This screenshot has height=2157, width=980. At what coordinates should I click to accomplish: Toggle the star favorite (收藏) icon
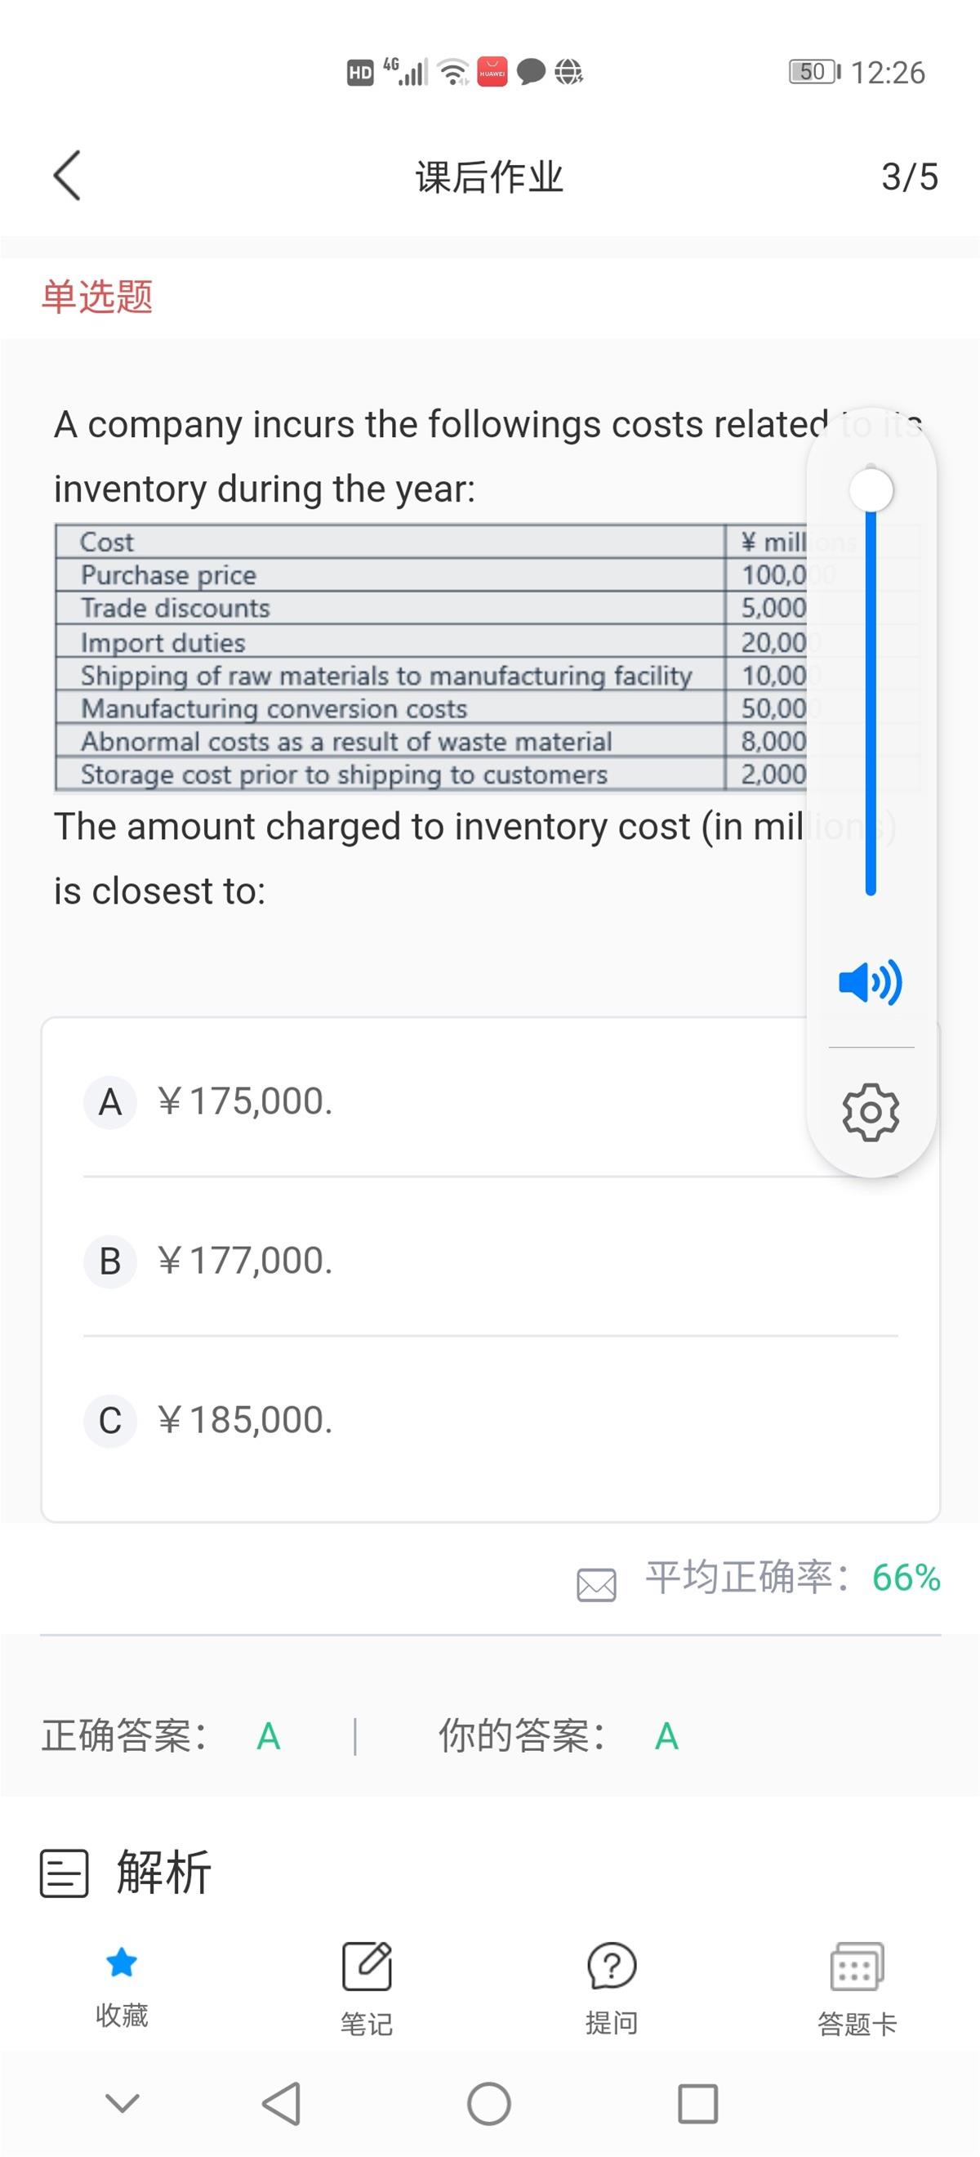pyautogui.click(x=122, y=1963)
